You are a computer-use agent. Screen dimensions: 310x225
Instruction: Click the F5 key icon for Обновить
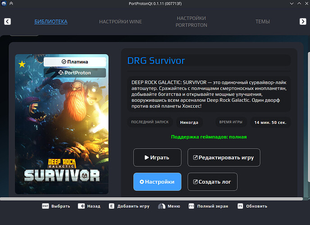click(240, 206)
